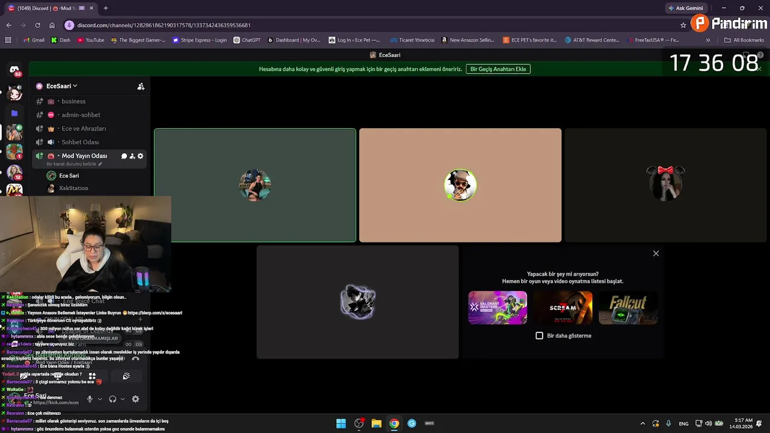
Task: Open Discord direct messages home icon
Action: coord(14,70)
